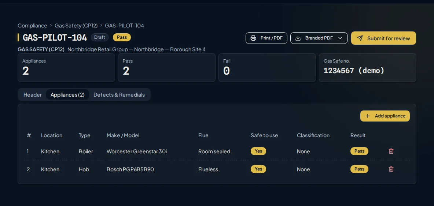Click the Branded PDF button text
The width and height of the screenshot is (434, 206).
[x=319, y=38]
